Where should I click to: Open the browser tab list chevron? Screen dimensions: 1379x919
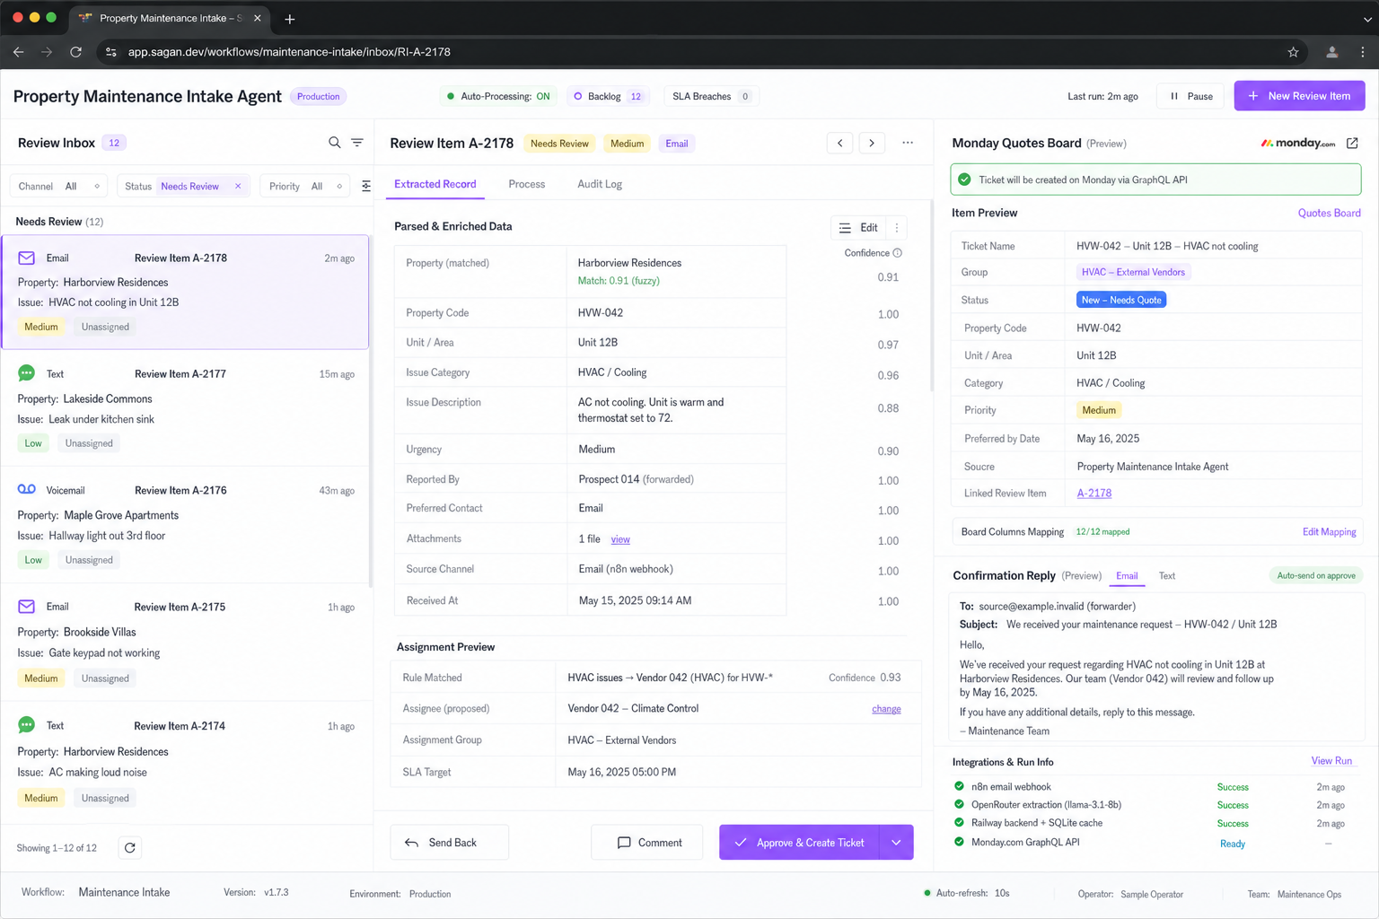[1366, 19]
